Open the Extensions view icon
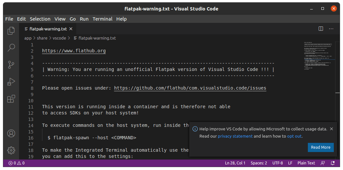The image size is (343, 170). tap(11, 99)
